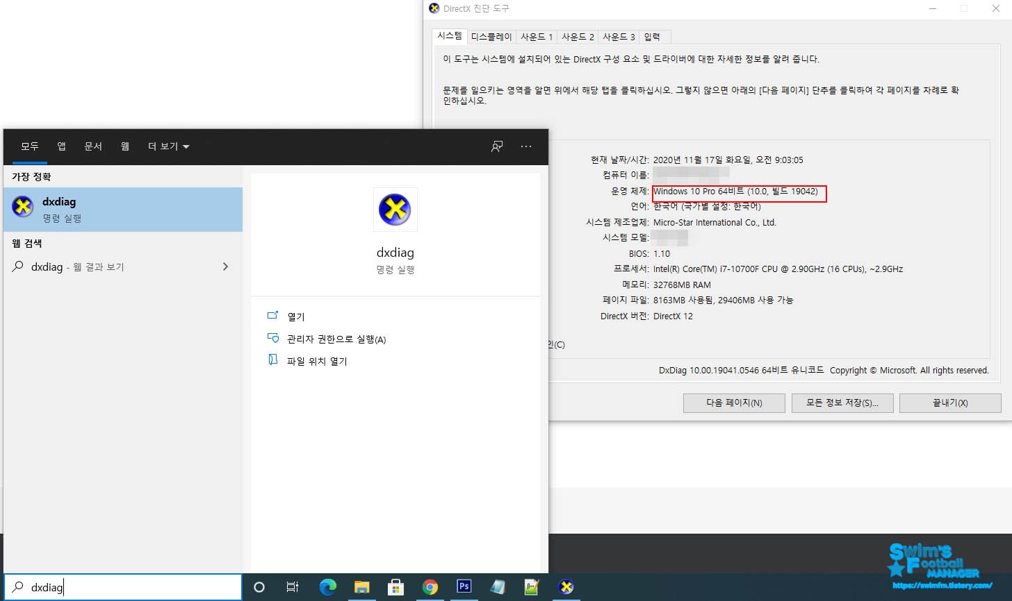Click the Intel Core i7-10700F processor value

point(778,269)
